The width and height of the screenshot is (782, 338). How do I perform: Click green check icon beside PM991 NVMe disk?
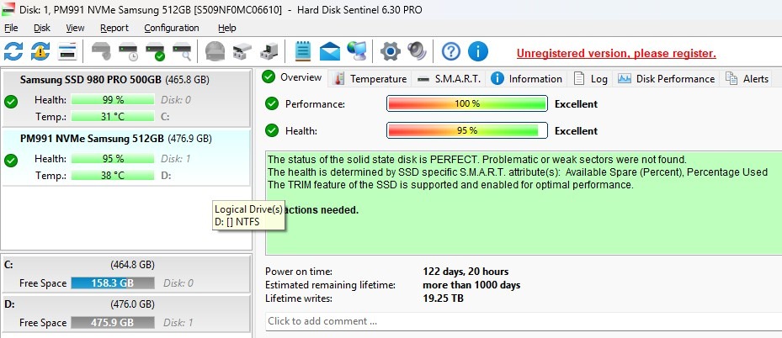(x=11, y=161)
